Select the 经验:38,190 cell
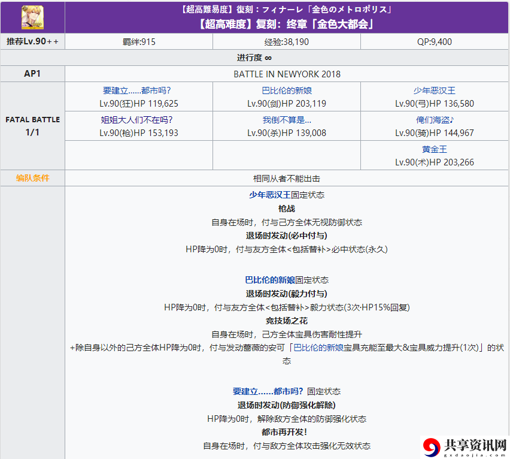510x459 pixels. click(x=287, y=42)
